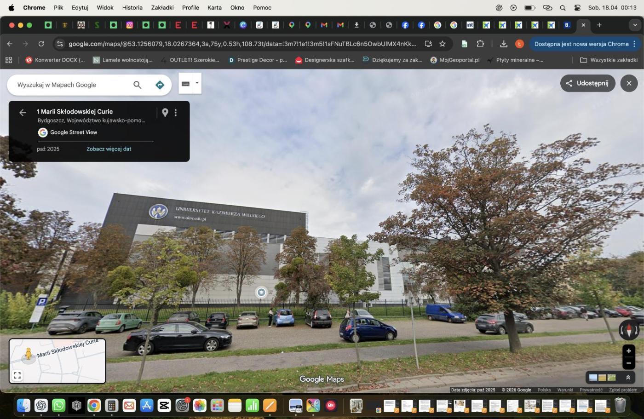Go back using the address panel arrow

[x=23, y=112]
